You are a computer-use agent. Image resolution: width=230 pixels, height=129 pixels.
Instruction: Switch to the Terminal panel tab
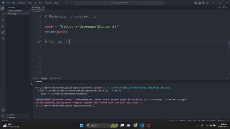pos(44,78)
